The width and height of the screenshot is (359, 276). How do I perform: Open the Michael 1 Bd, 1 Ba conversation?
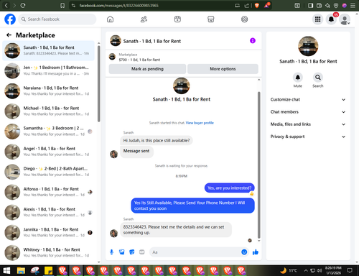pos(48,111)
